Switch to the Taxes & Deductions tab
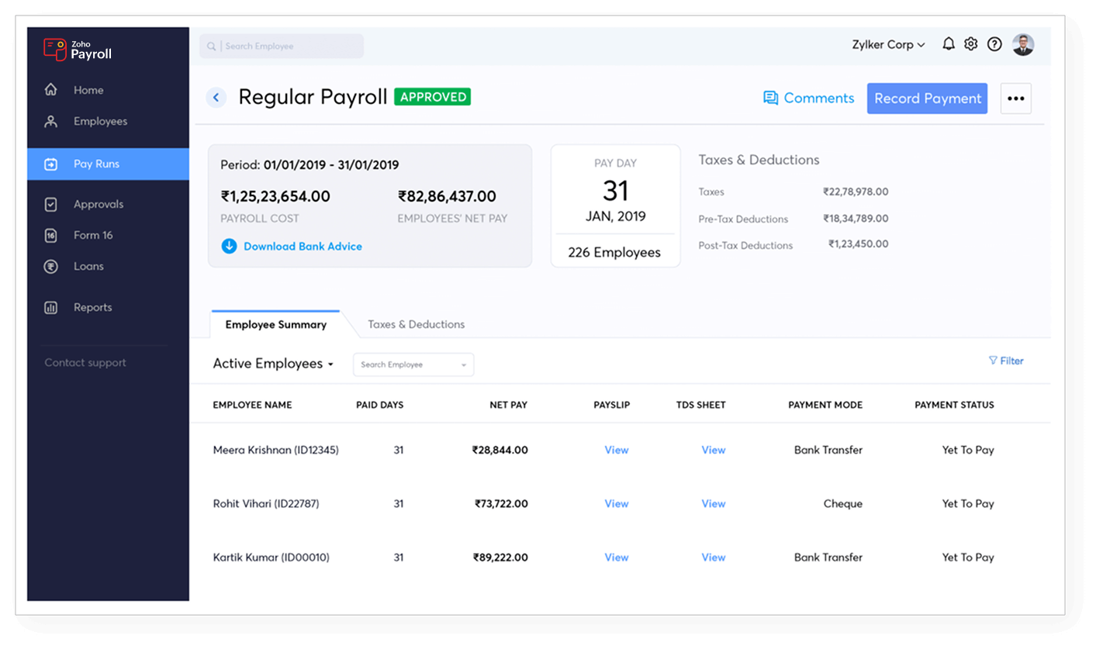This screenshot has width=1096, height=646. pyautogui.click(x=416, y=324)
